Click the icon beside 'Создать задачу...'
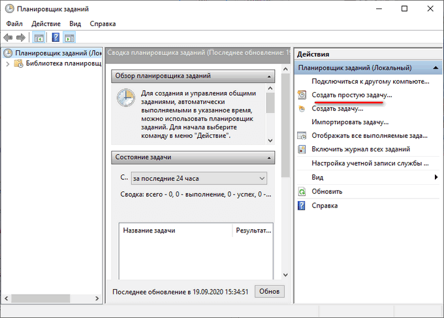The height and width of the screenshot is (318, 444). (302, 109)
